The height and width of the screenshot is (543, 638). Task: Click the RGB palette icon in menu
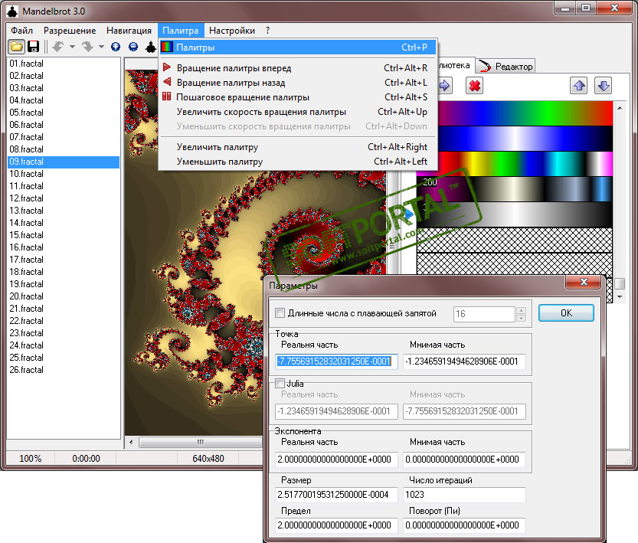pyautogui.click(x=167, y=47)
